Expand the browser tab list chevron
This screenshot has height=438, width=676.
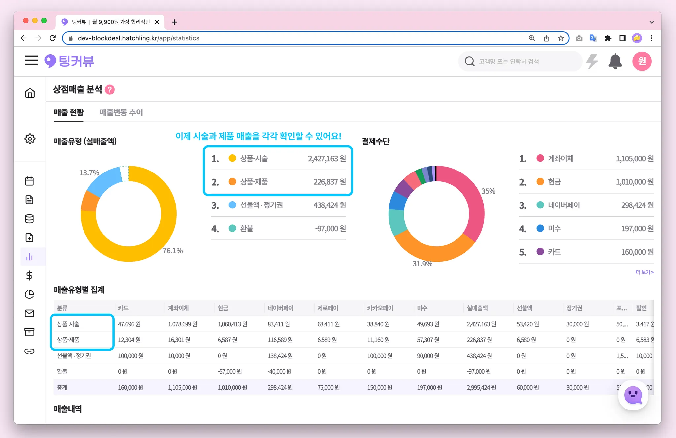[651, 22]
